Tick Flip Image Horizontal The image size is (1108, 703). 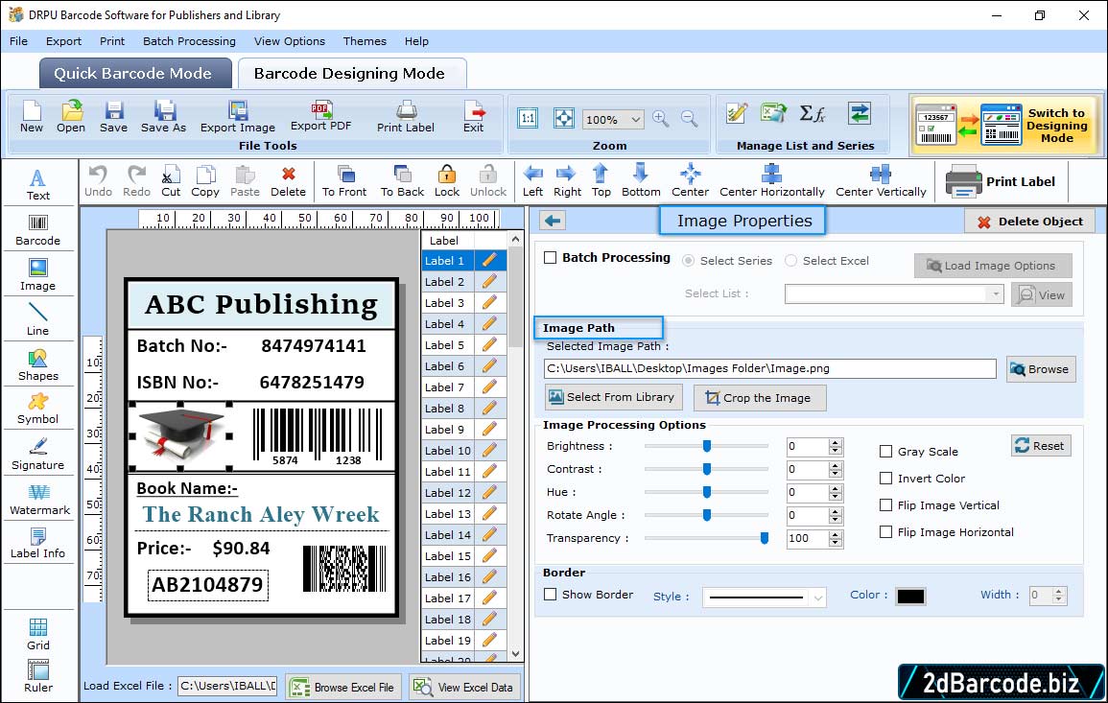885,532
